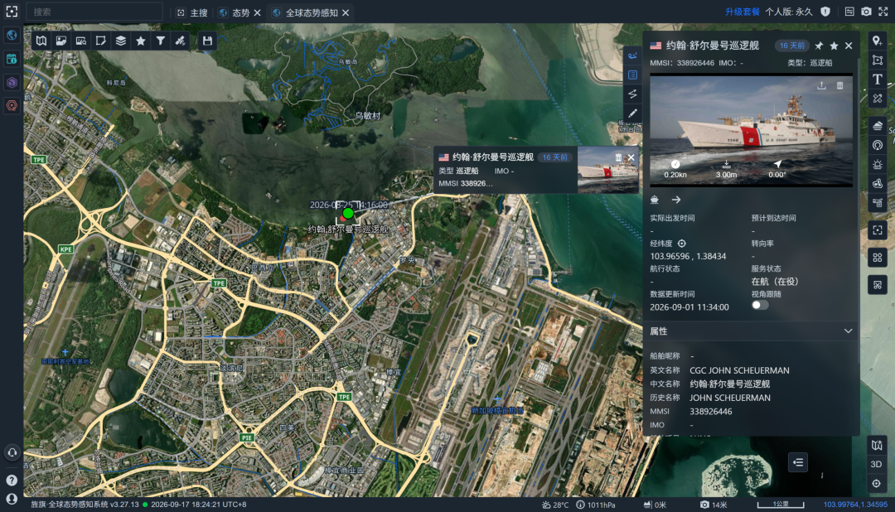Viewport: 895px width, 512px height.
Task: Expand the side list panel button
Action: coord(798,462)
